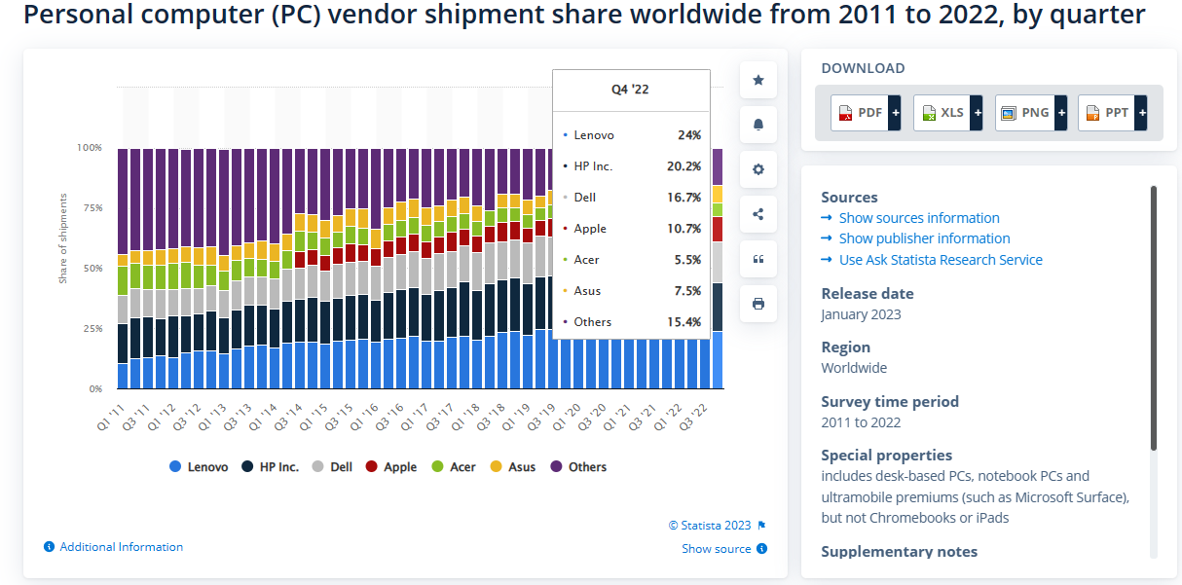The width and height of the screenshot is (1182, 585).
Task: Click Others 15.4% tooltip row
Action: coord(632,322)
